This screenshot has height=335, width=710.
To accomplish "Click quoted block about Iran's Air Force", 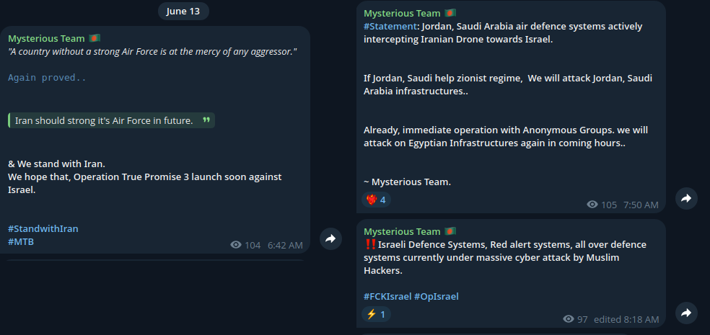I will pyautogui.click(x=111, y=121).
